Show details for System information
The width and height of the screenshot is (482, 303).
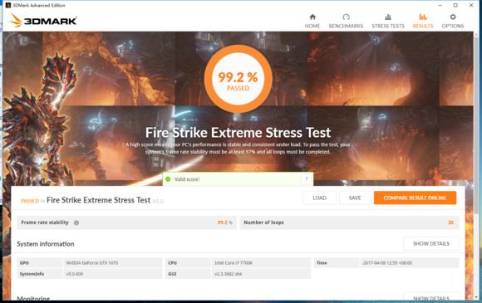pyautogui.click(x=431, y=244)
